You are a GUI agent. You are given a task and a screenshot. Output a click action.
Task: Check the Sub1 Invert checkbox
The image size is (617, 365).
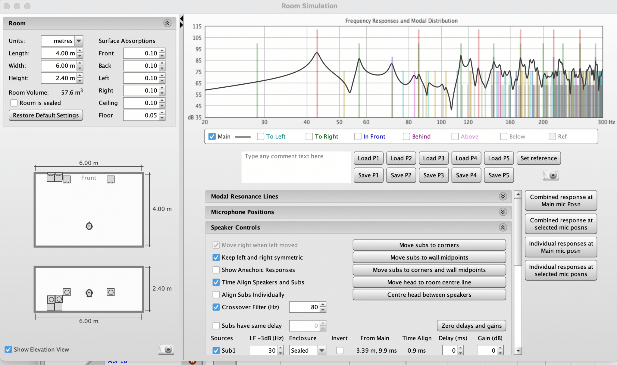point(340,351)
